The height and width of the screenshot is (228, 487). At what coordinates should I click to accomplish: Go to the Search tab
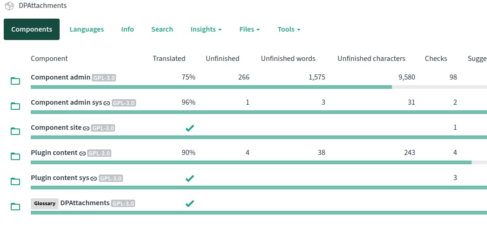coord(162,29)
